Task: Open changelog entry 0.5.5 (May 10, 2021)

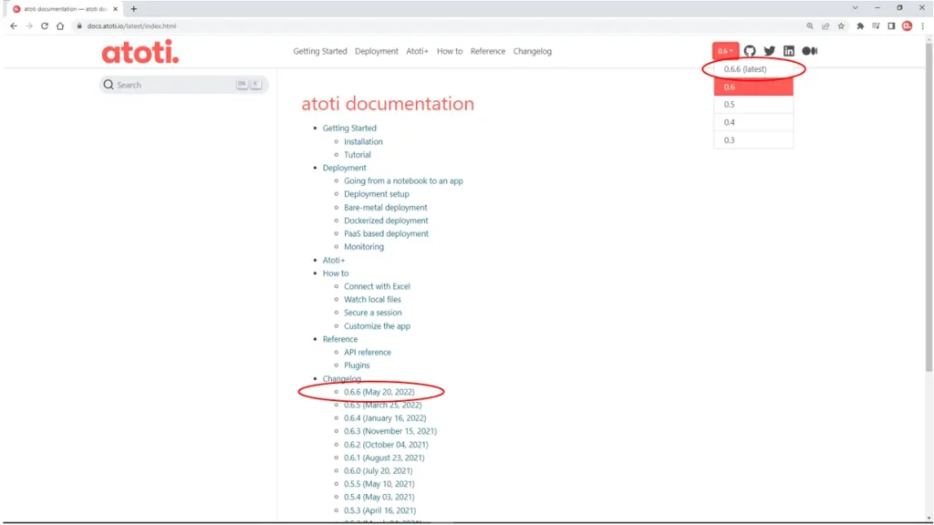Action: click(x=379, y=484)
